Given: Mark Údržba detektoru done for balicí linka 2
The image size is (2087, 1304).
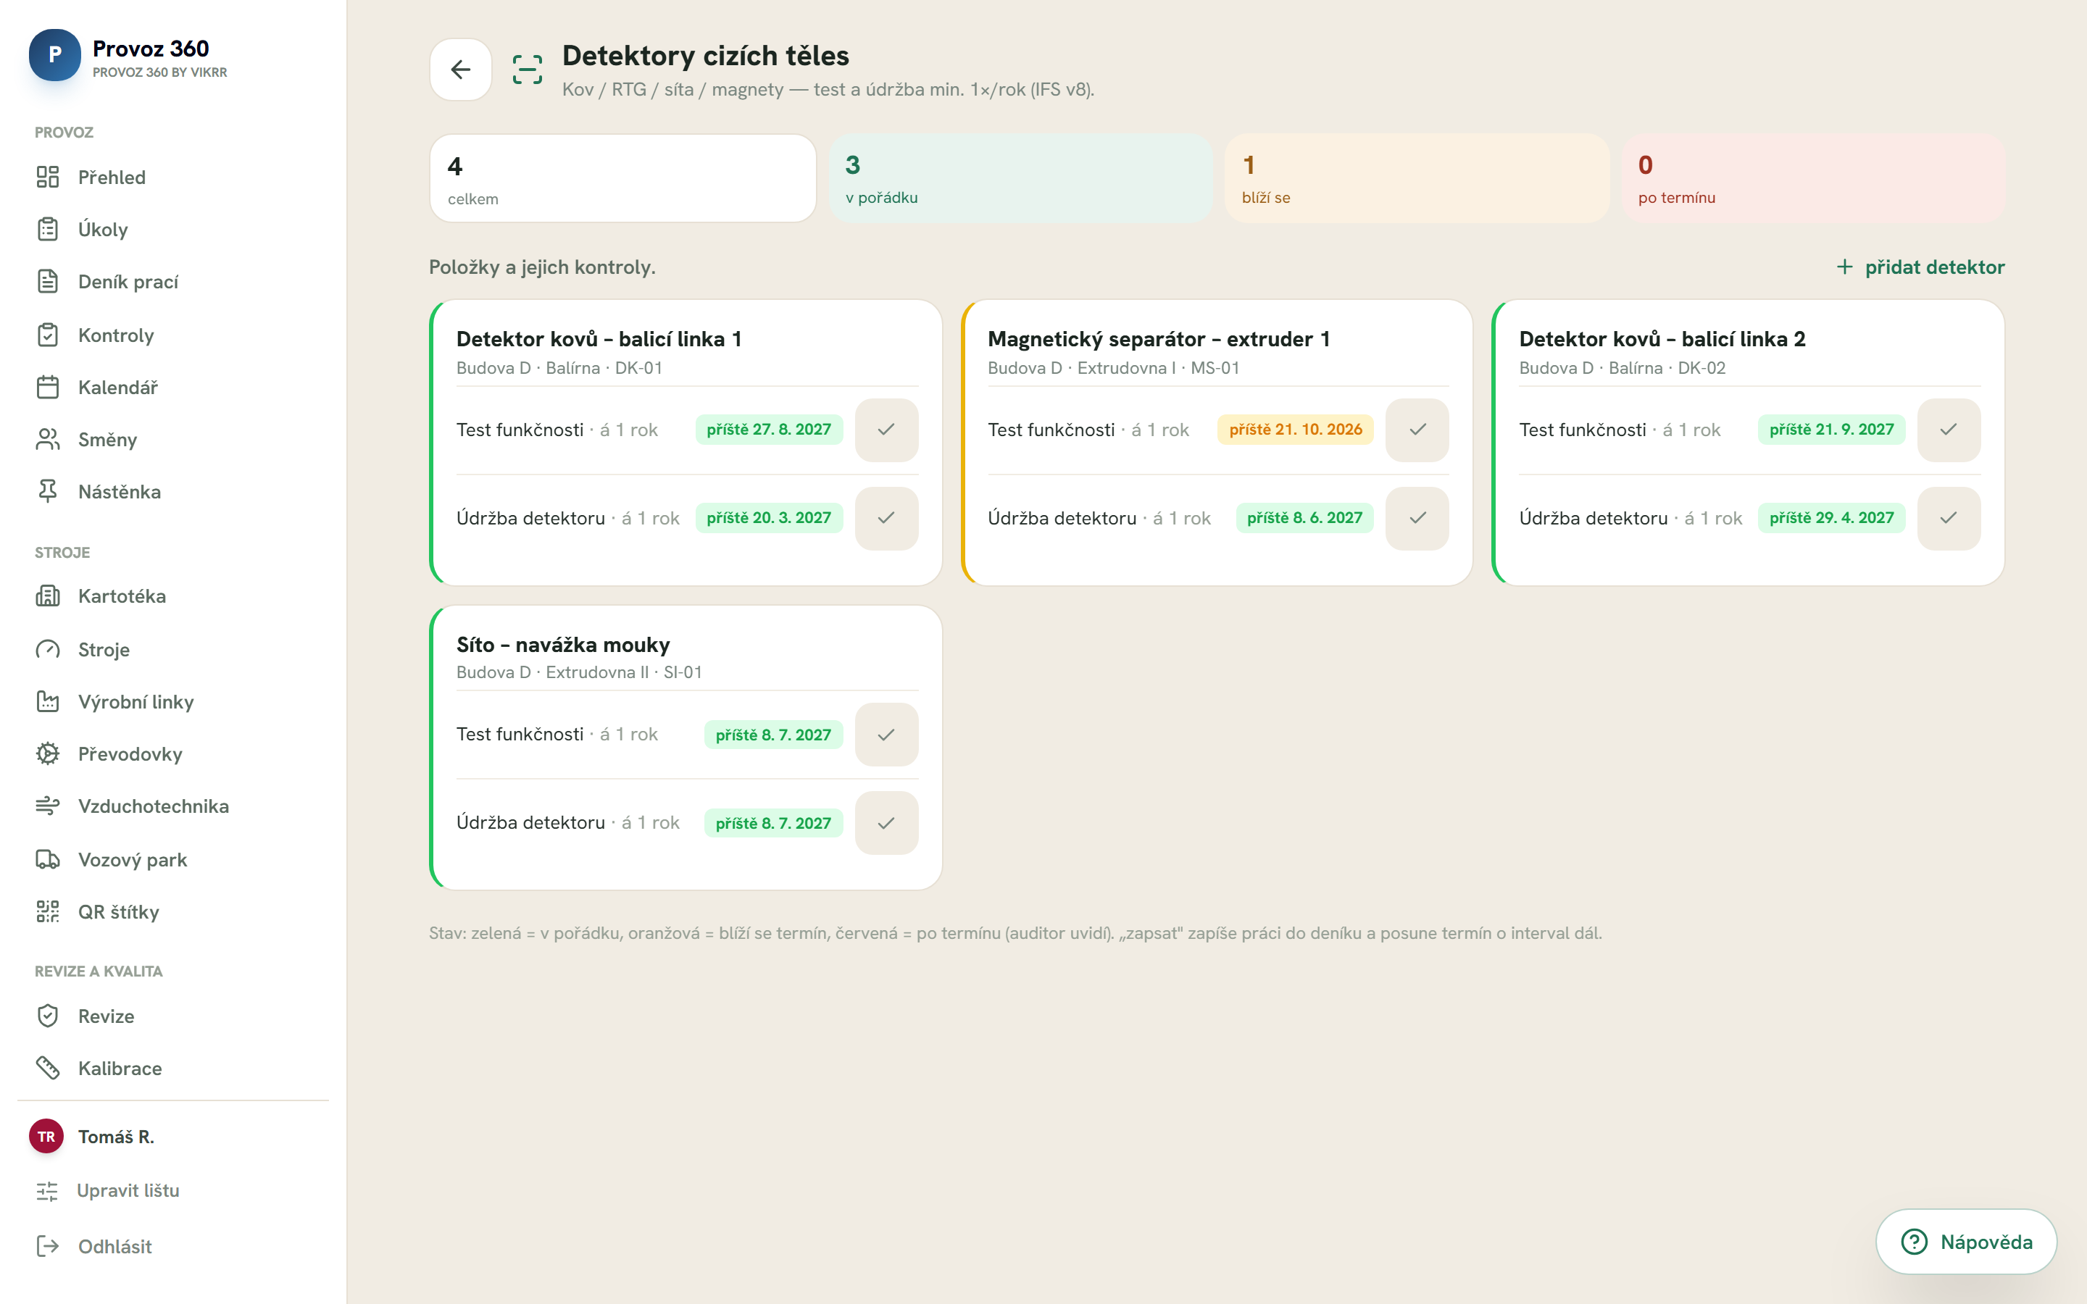Looking at the screenshot, I should (1948, 518).
